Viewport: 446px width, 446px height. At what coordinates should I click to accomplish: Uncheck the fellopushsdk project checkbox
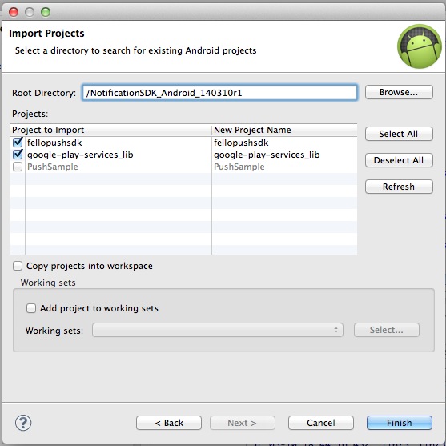18,143
